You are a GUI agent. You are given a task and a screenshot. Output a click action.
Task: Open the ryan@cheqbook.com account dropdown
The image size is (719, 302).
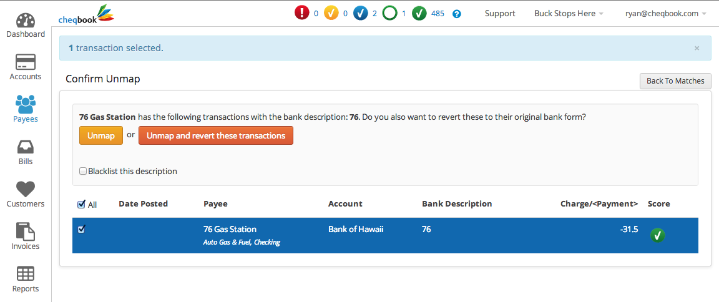tap(665, 13)
